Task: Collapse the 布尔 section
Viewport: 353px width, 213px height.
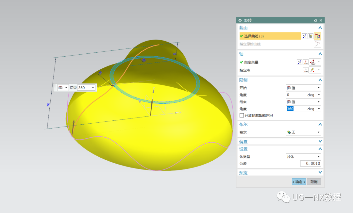Action: (320, 124)
